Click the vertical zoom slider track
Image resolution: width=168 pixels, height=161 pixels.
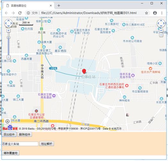pyautogui.click(x=8, y=44)
